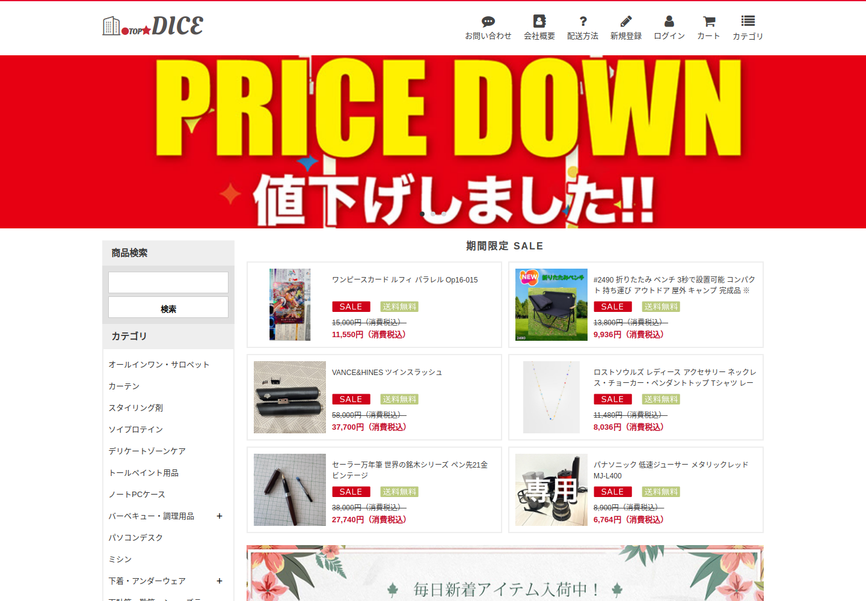Viewport: 866px width, 601px height.
Task: Open the カート shopping cart icon
Action: click(x=709, y=21)
